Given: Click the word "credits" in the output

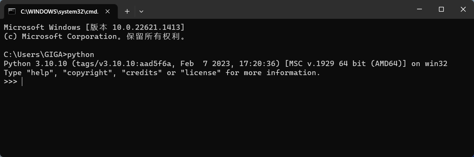Looking at the screenshot, I should click(x=142, y=72).
